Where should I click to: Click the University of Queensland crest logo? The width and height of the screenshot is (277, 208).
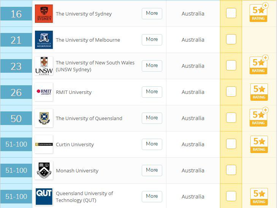click(x=44, y=118)
